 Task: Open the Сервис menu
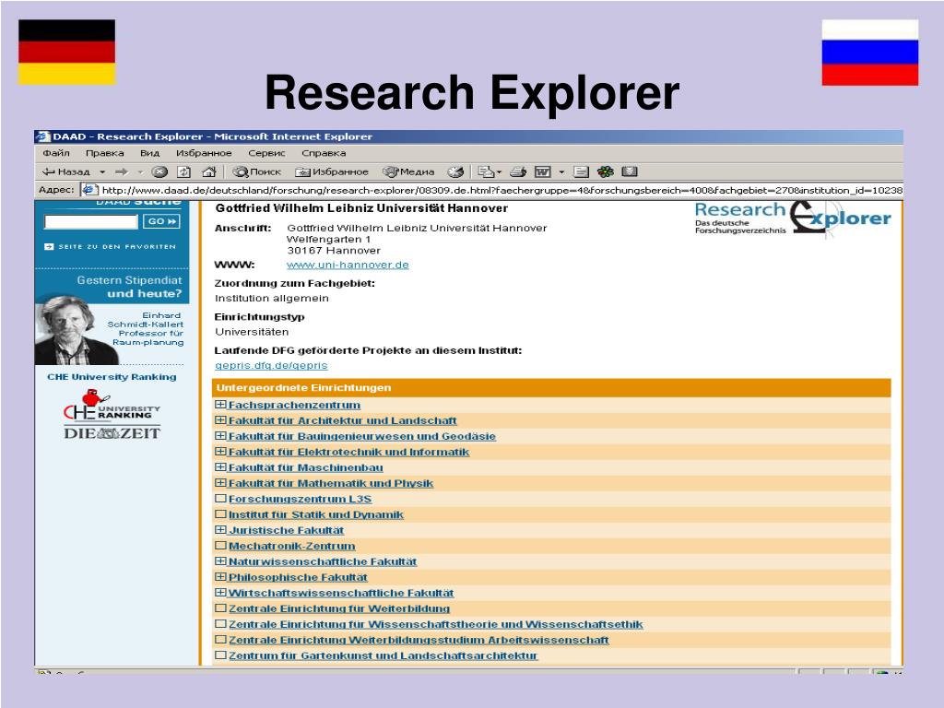(x=266, y=153)
